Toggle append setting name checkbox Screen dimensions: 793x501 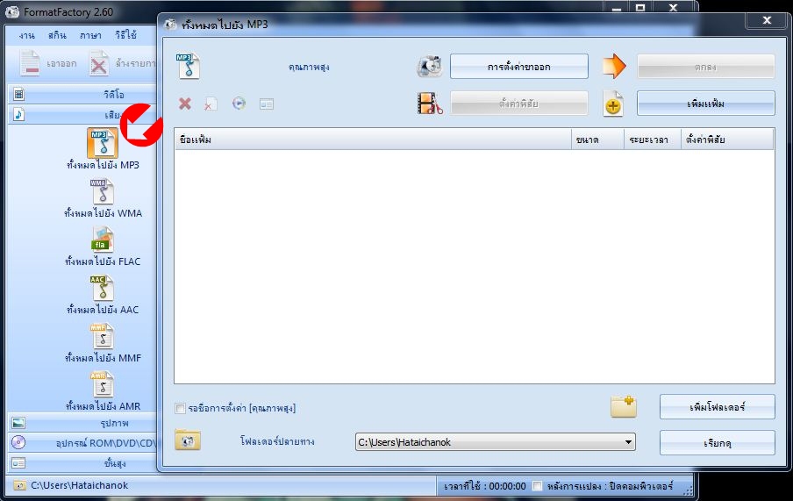180,408
